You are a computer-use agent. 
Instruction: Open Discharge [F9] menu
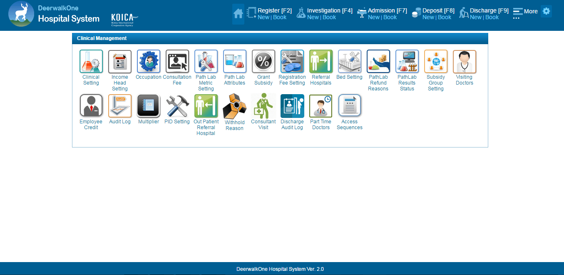pos(489,10)
